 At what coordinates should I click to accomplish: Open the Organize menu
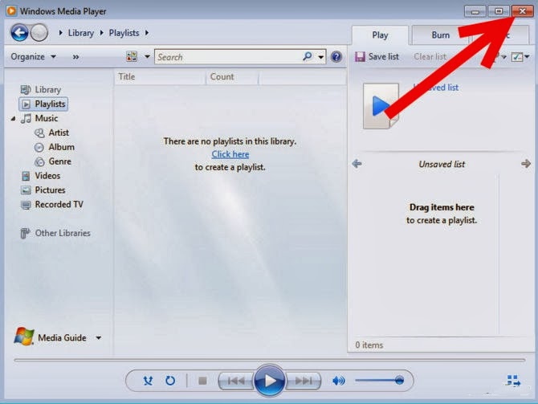(33, 57)
